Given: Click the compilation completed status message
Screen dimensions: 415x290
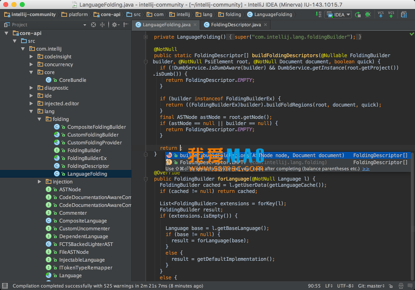Looking at the screenshot, I should point(108,286).
